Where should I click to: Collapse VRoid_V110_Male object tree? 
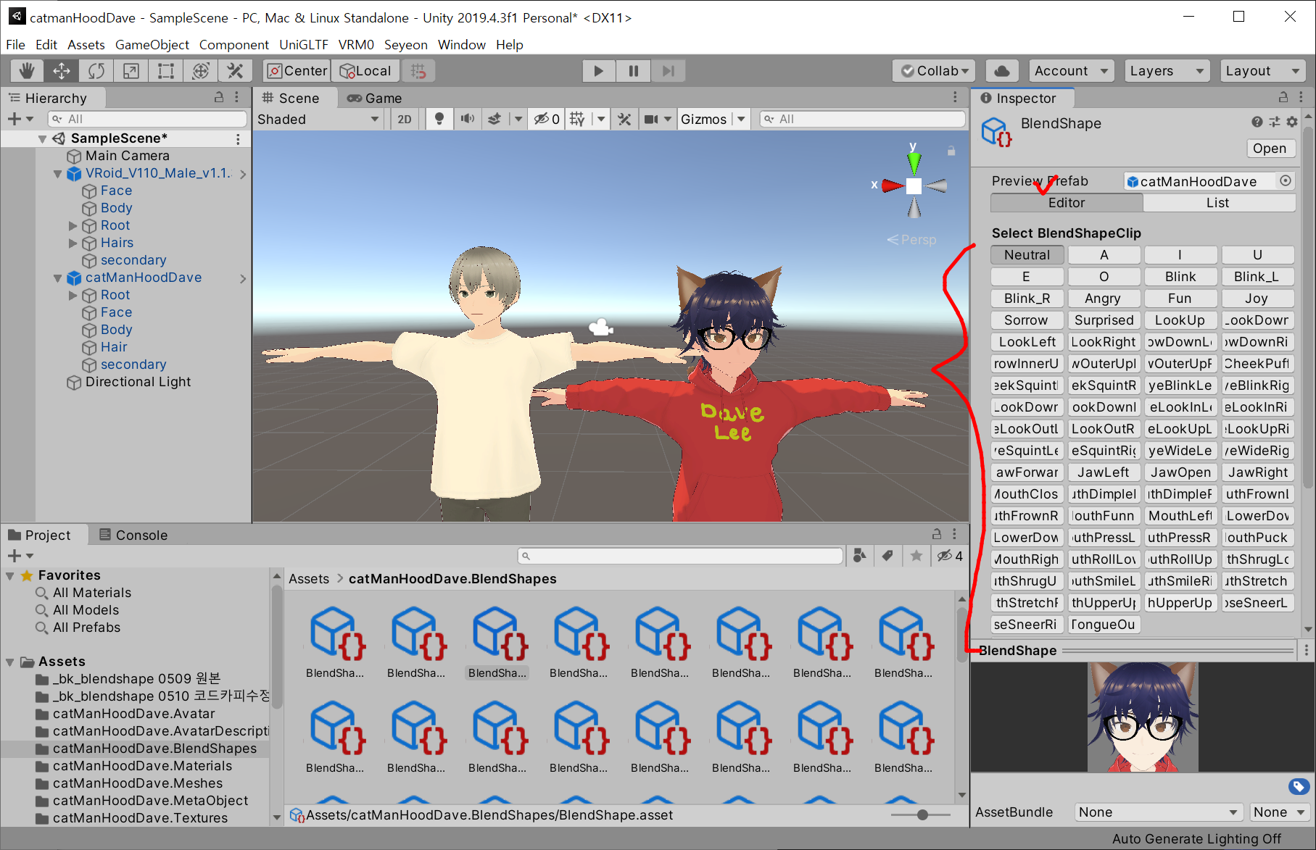coord(57,173)
